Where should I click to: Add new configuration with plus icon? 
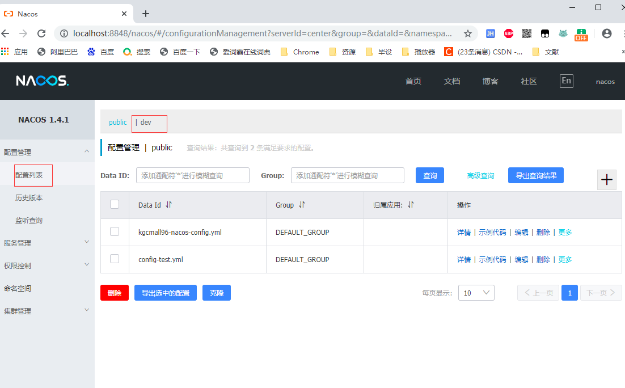(607, 180)
